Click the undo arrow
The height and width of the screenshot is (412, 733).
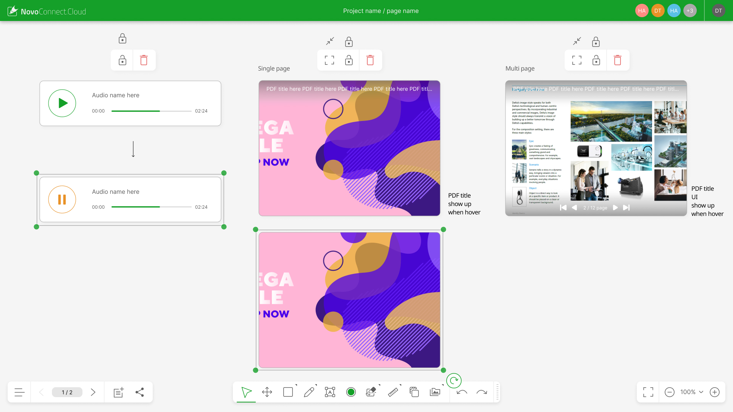462,392
